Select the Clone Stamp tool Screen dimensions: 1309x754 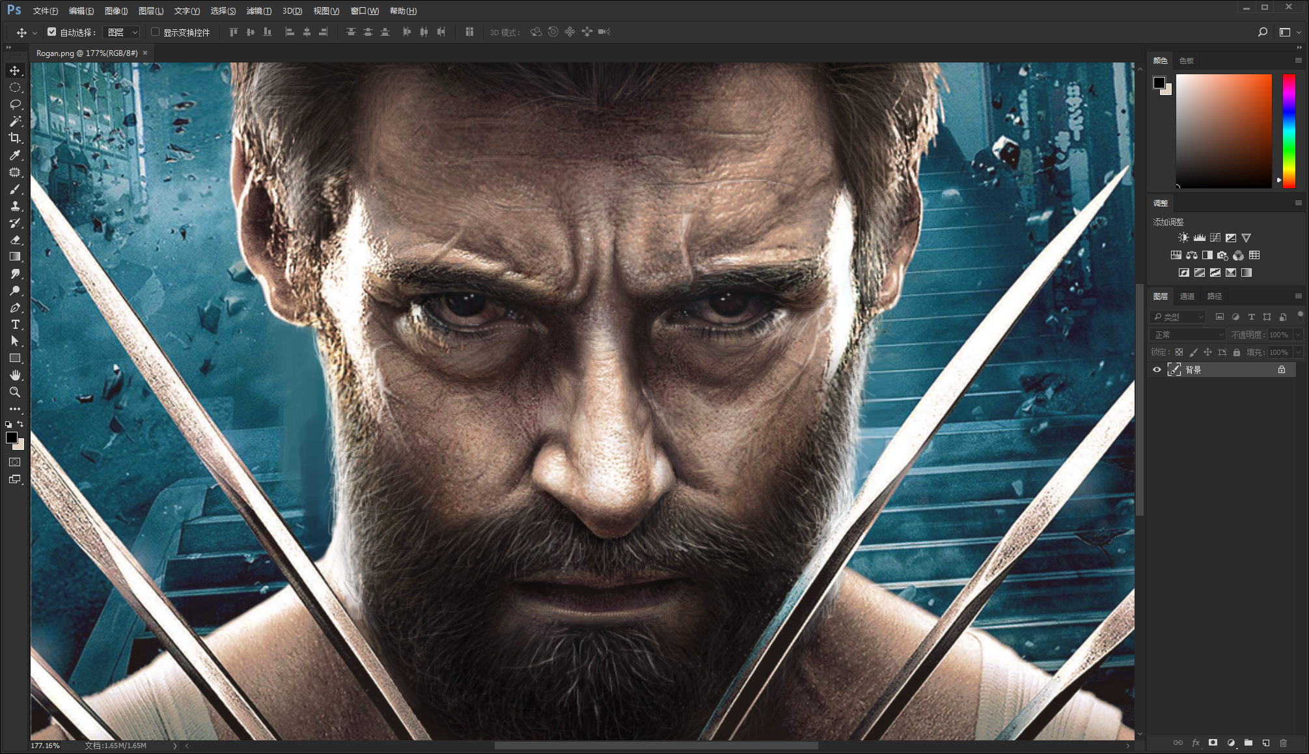pos(15,206)
